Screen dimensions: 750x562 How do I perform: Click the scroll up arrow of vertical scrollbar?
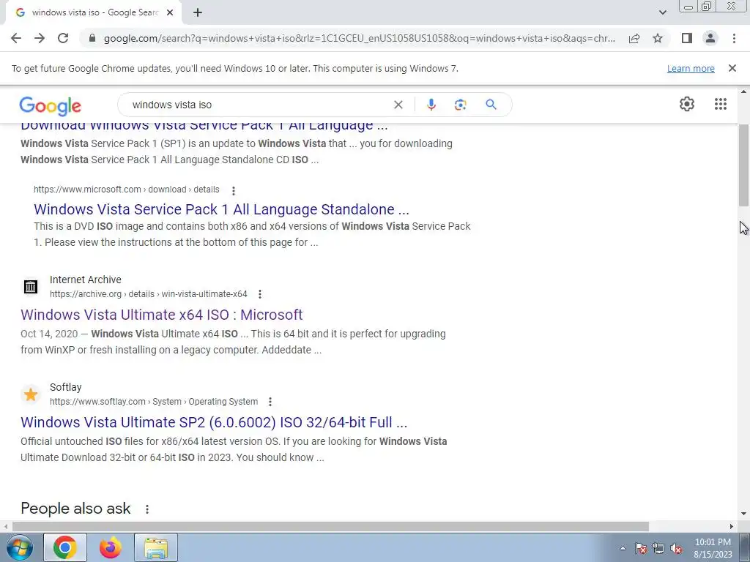click(743, 91)
